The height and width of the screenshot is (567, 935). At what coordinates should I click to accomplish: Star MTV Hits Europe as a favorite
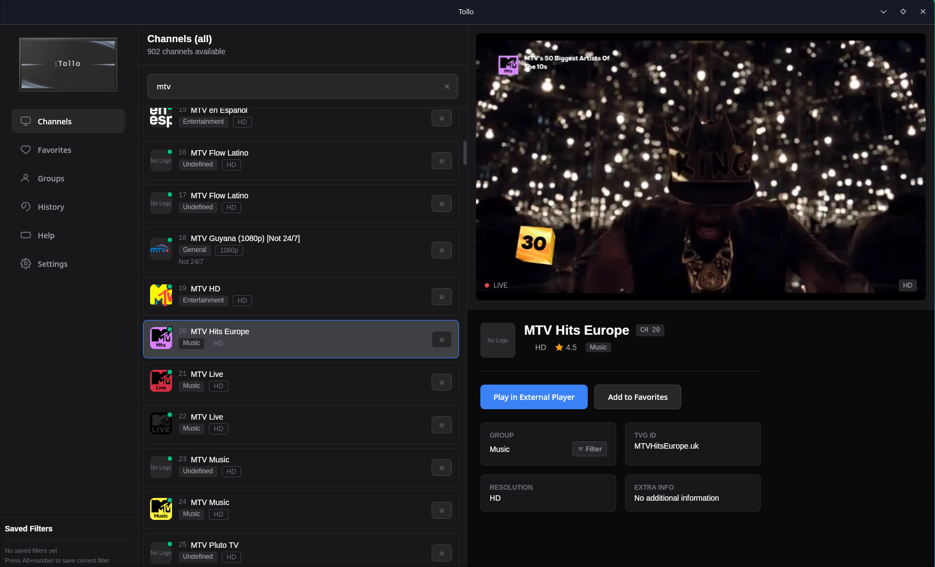(x=441, y=340)
